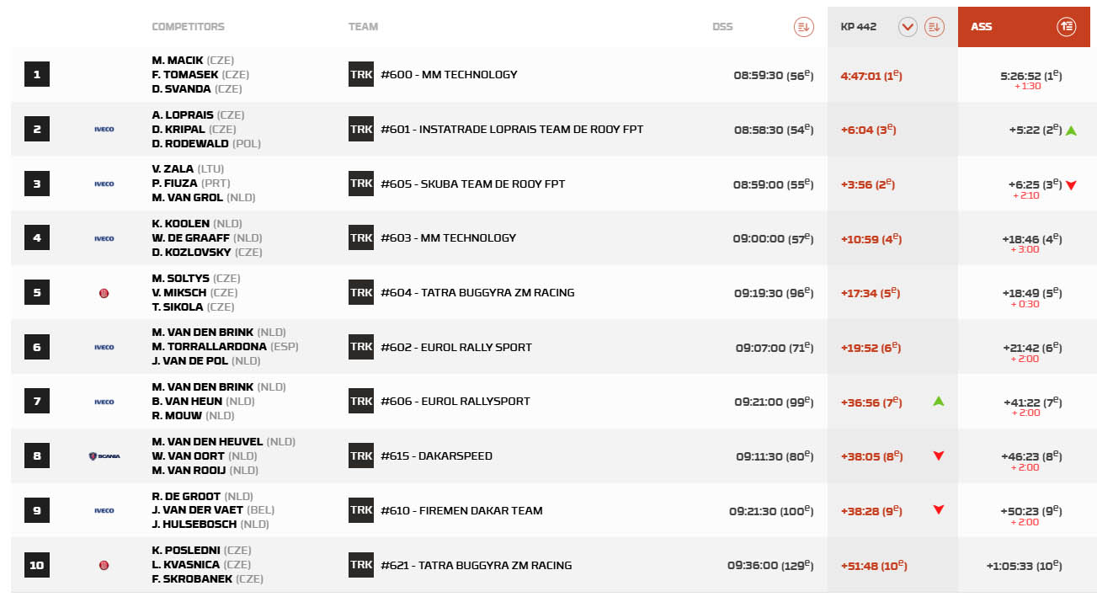Toggle the sort icon in the ASS header

[x=1067, y=27]
